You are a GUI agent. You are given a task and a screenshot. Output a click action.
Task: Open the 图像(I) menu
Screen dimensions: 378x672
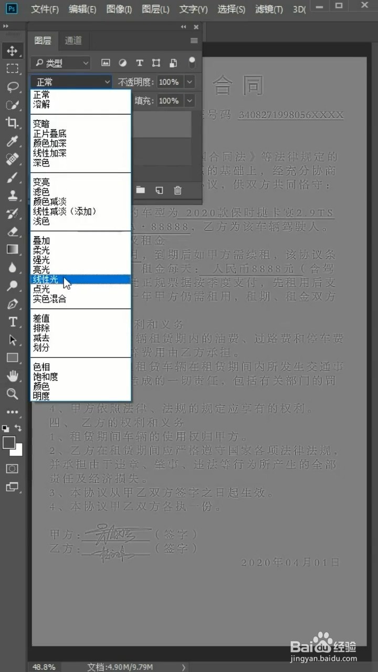coord(119,9)
